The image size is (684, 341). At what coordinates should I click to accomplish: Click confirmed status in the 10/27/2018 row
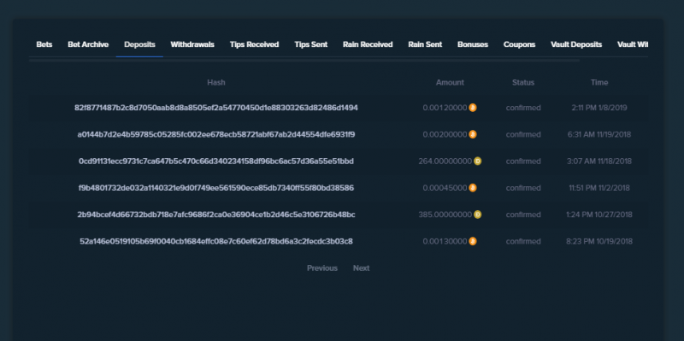(x=523, y=215)
